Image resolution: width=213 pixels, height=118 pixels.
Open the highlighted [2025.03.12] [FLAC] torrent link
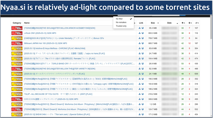[x=54, y=74]
